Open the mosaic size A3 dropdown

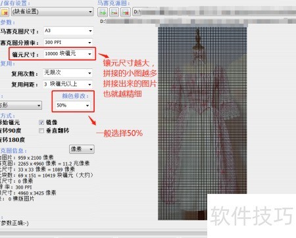coord(68,31)
